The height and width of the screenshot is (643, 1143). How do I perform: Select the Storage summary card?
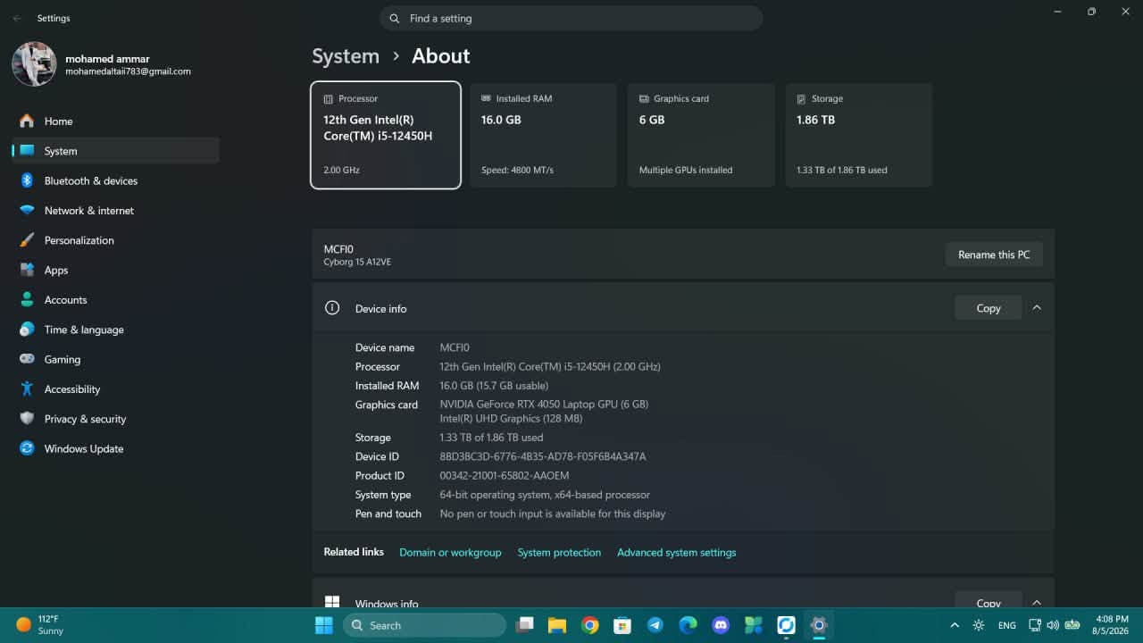[x=859, y=135]
